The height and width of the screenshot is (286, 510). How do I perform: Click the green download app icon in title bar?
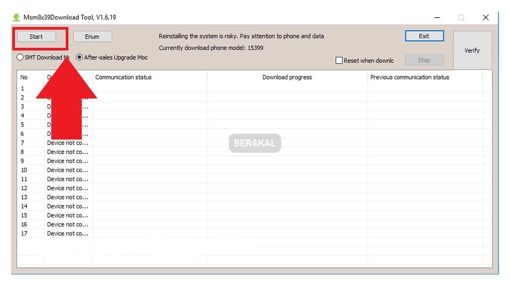pos(16,18)
